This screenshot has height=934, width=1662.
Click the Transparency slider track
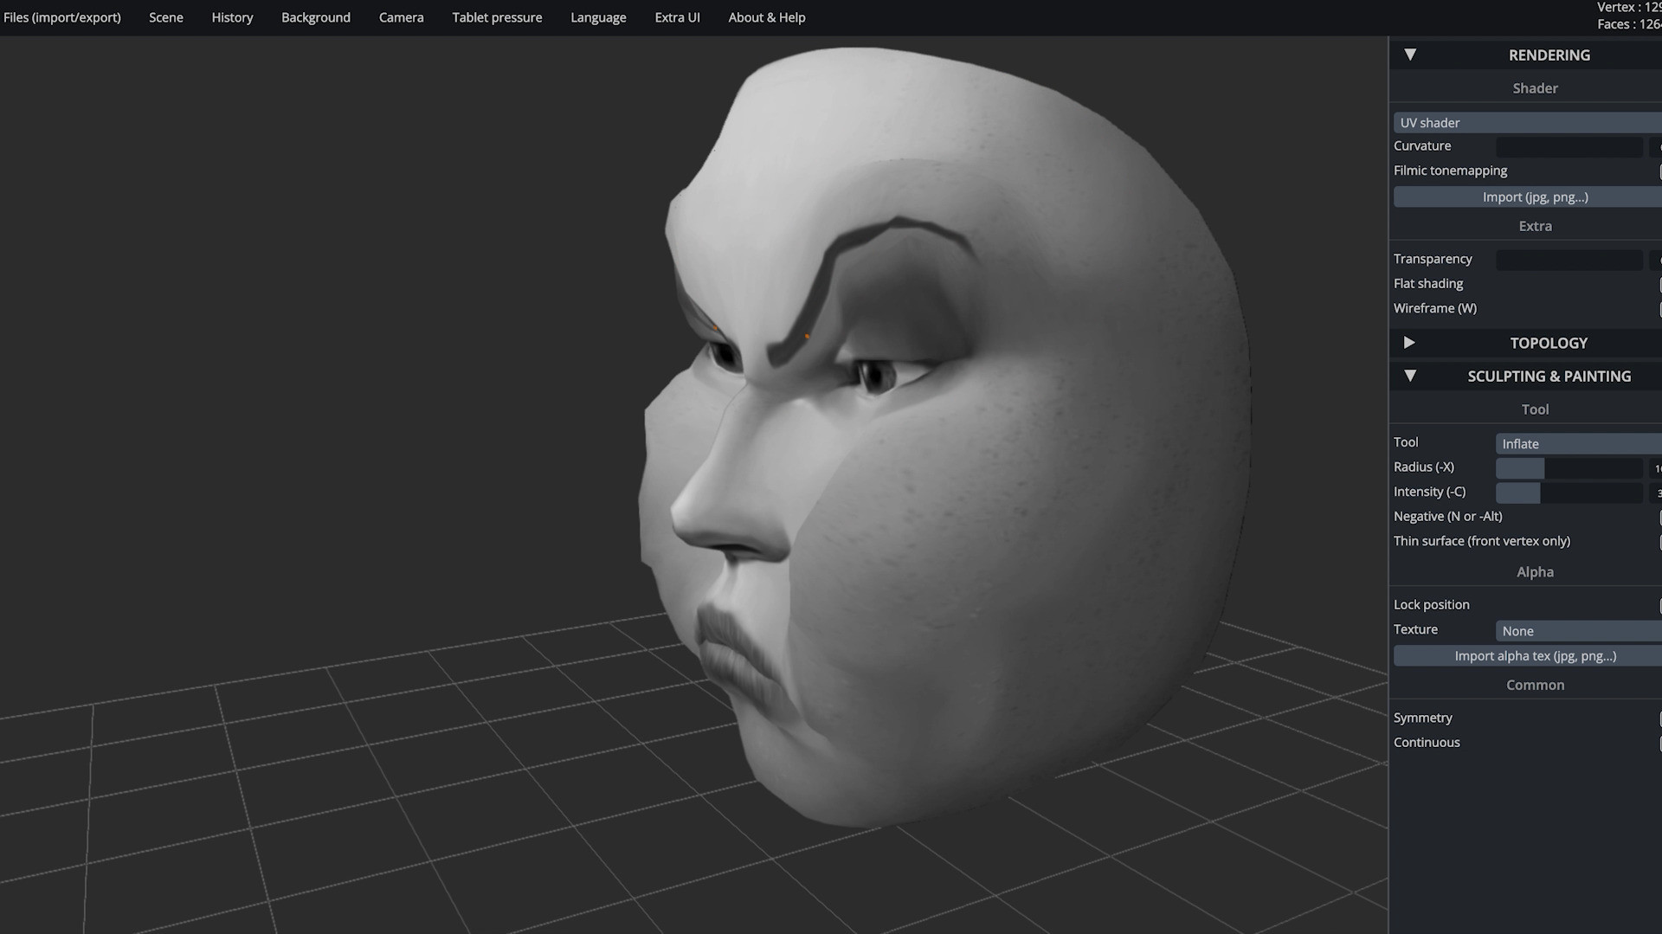pyautogui.click(x=1569, y=260)
